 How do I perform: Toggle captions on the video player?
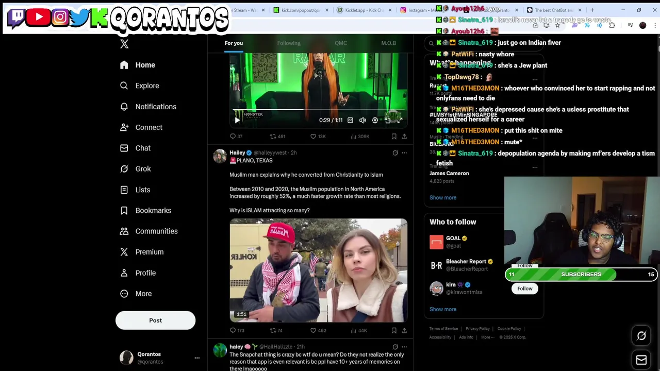pyautogui.click(x=350, y=120)
